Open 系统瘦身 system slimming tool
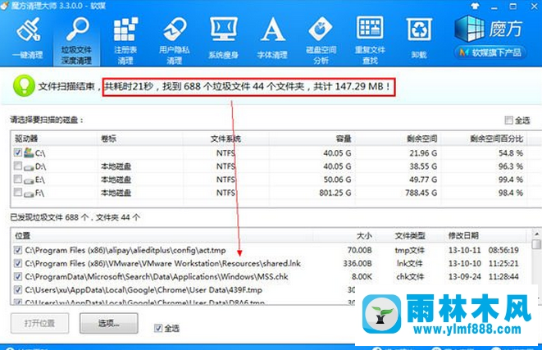542x350 pixels. point(223,39)
